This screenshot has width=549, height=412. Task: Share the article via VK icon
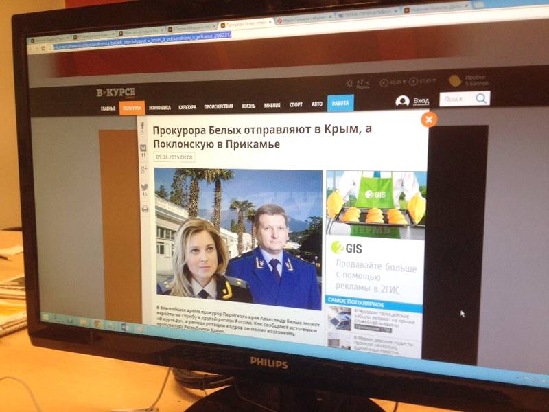(143, 148)
